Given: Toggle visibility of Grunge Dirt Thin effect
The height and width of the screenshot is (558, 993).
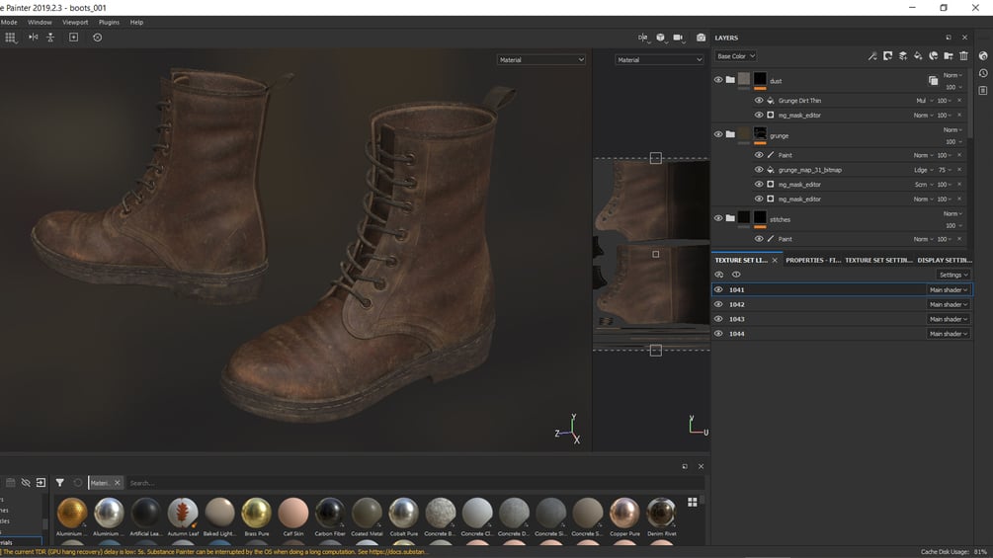Looking at the screenshot, I should click(x=759, y=101).
